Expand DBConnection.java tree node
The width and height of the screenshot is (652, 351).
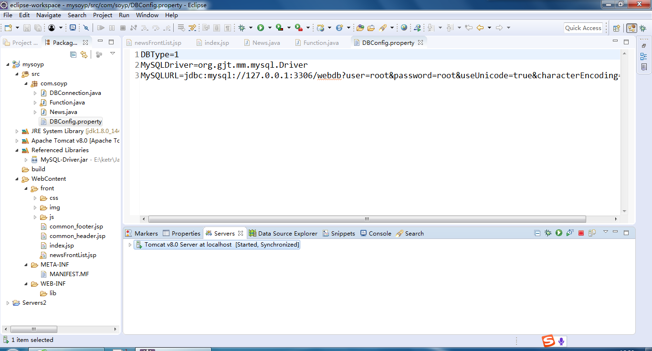pyautogui.click(x=35, y=93)
